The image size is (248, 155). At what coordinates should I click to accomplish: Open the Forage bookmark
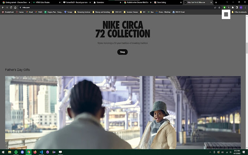68,12
